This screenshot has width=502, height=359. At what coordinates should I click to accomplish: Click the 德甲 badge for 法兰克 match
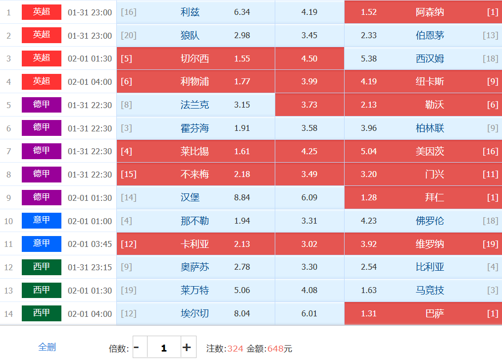click(42, 105)
